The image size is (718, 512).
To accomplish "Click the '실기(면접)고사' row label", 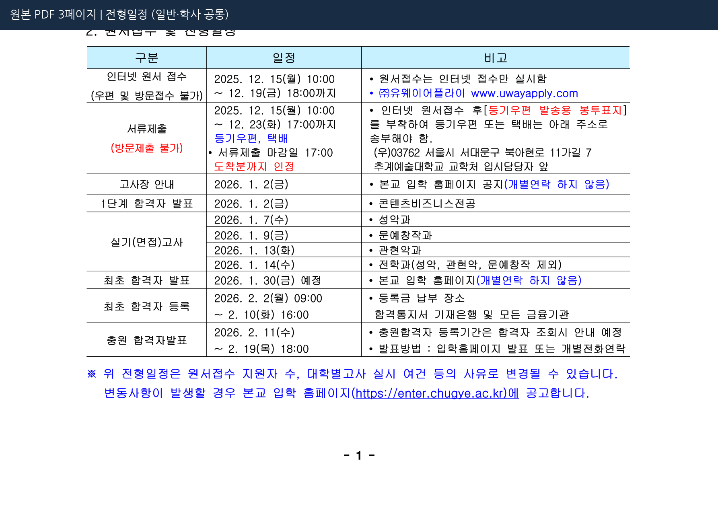I will [147, 242].
